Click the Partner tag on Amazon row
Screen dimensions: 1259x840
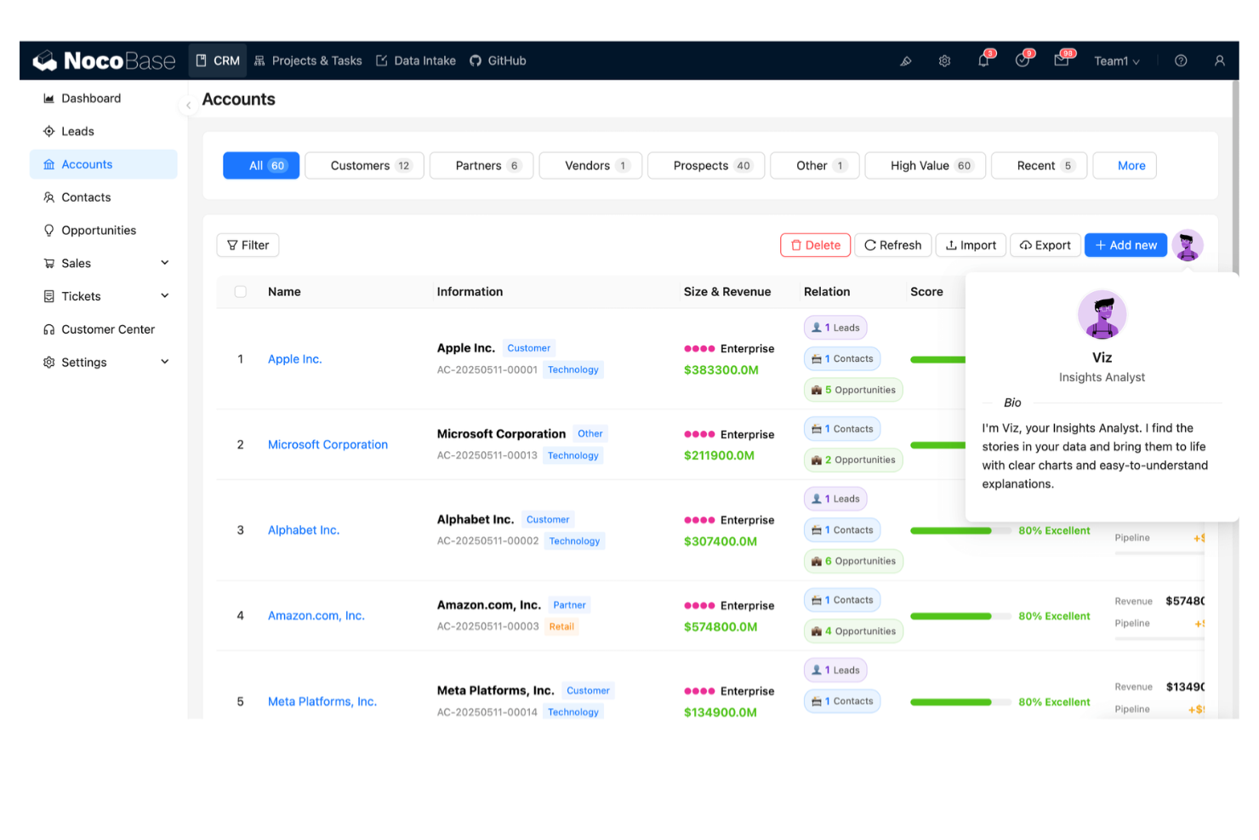coord(569,606)
